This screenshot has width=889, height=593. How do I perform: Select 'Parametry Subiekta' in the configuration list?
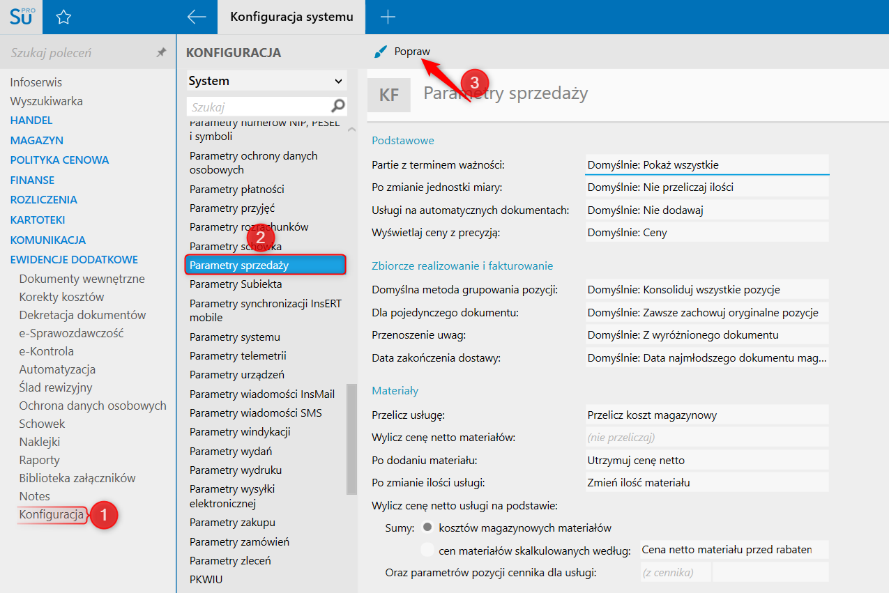click(236, 284)
